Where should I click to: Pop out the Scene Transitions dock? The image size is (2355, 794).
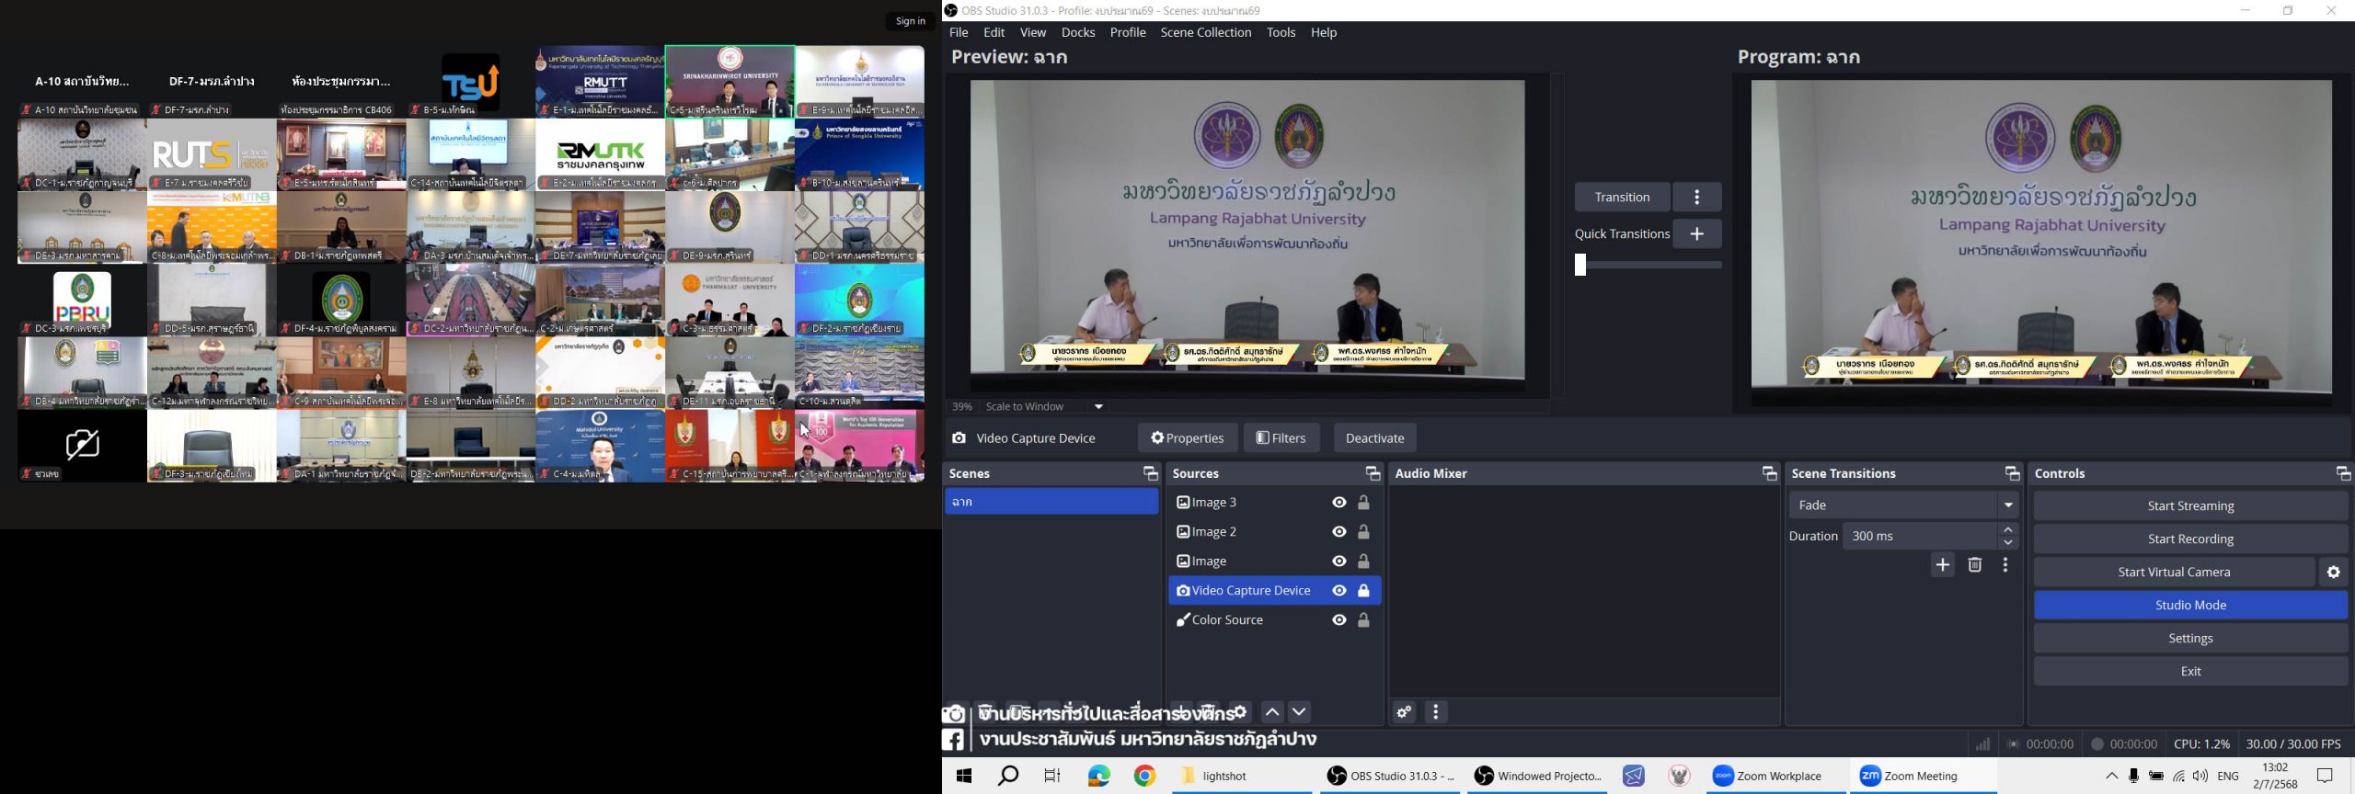click(x=2012, y=474)
